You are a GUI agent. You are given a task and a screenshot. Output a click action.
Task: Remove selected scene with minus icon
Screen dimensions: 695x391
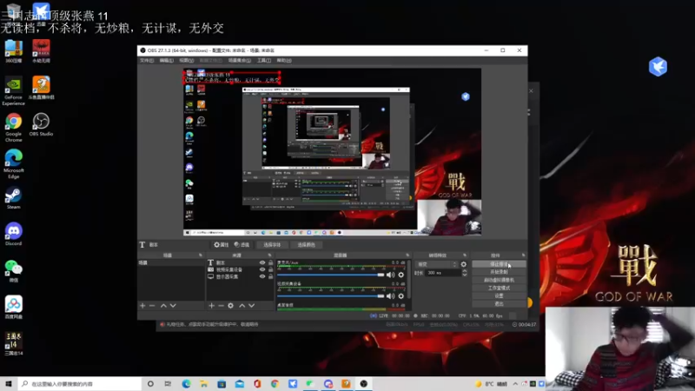[152, 306]
